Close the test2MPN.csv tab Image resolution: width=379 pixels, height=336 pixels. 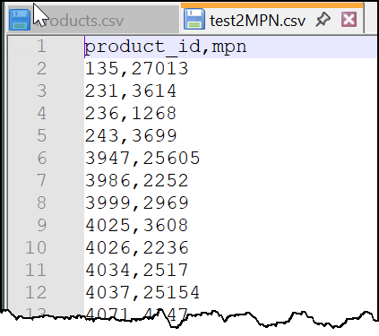[349, 20]
